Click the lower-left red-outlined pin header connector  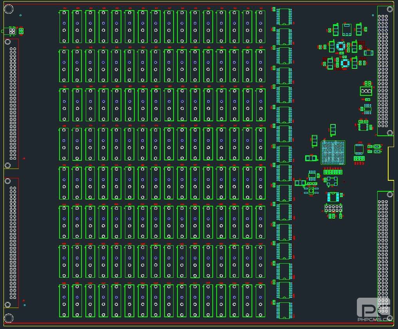(13, 243)
